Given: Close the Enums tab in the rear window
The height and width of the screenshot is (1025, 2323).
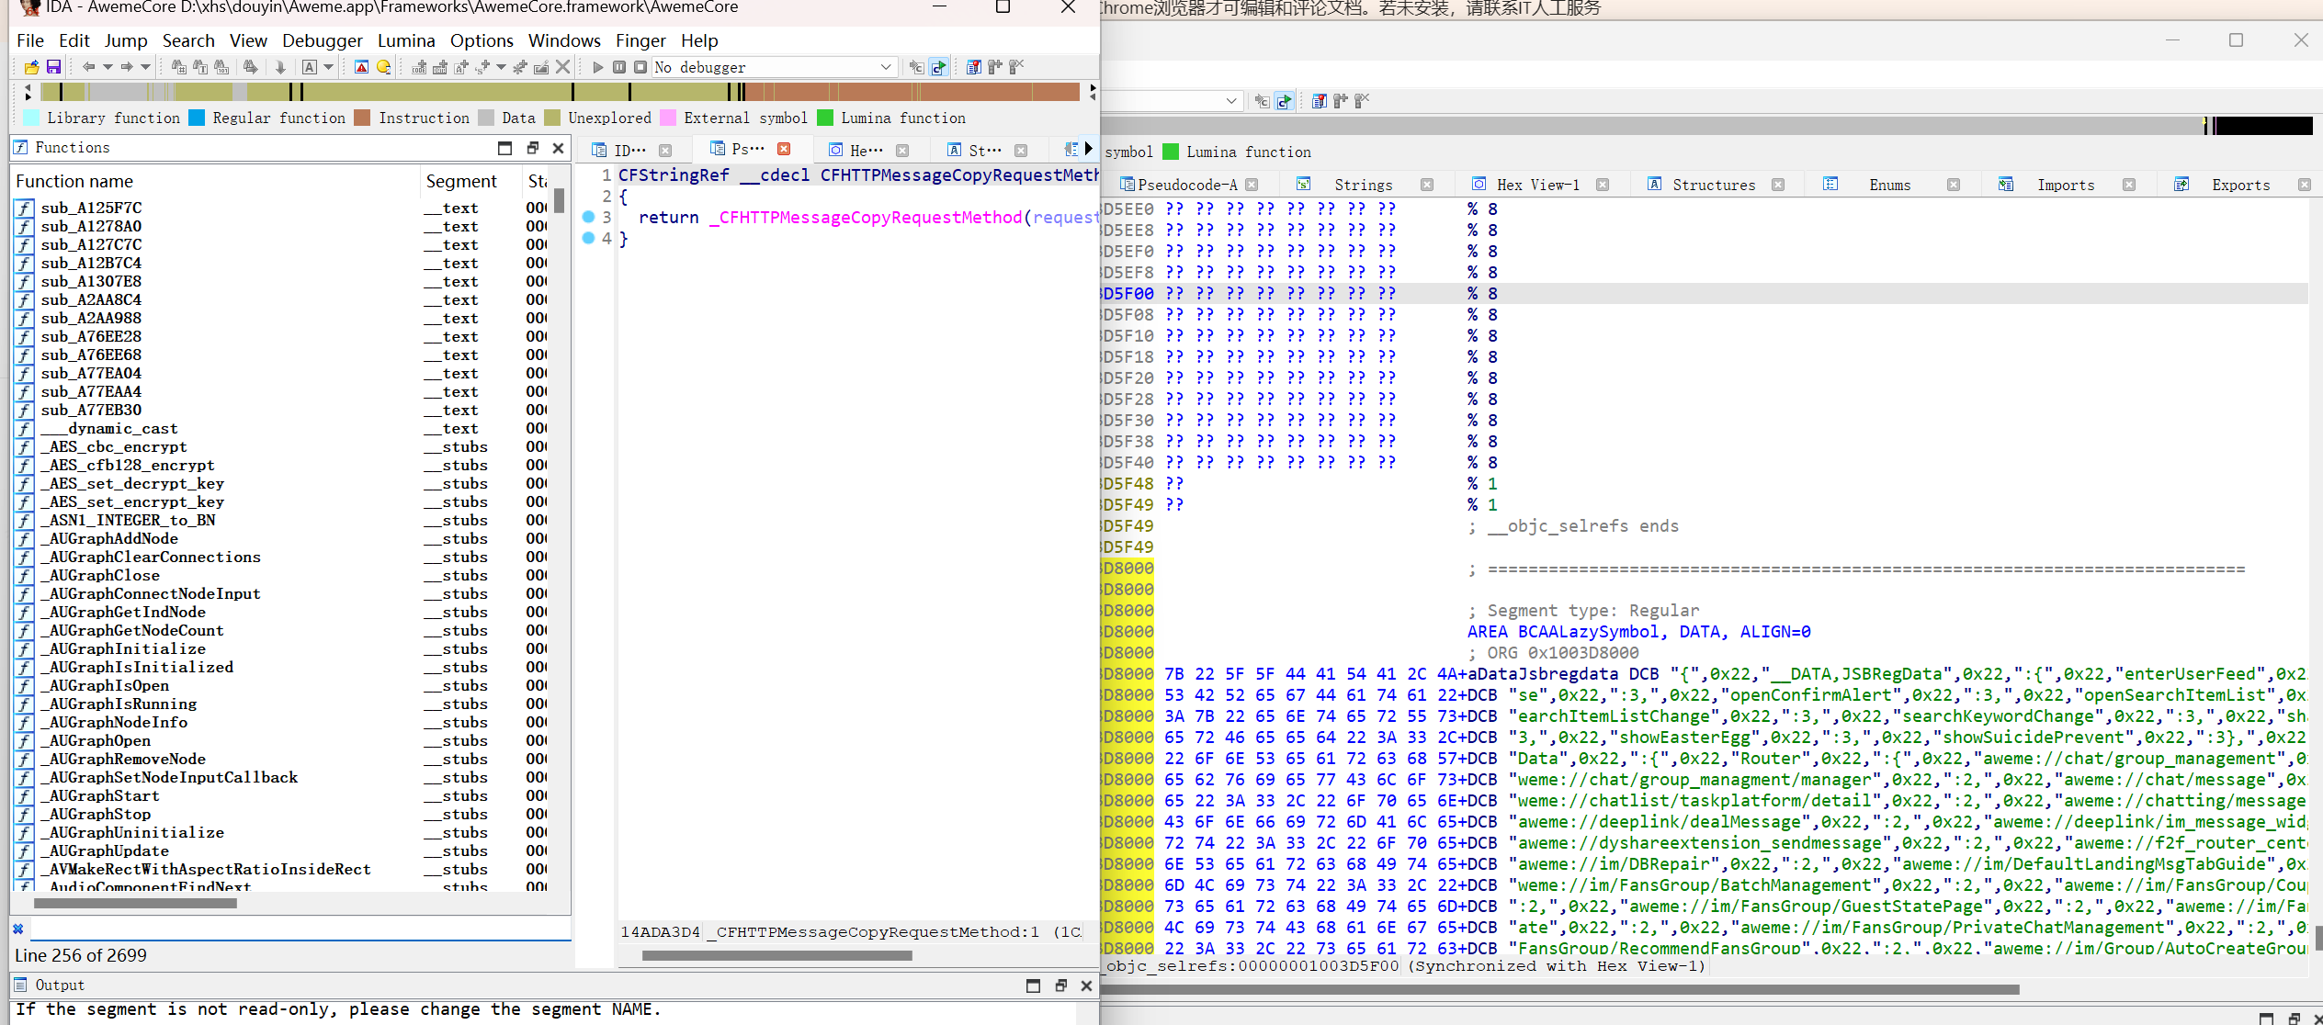Looking at the screenshot, I should (1954, 185).
